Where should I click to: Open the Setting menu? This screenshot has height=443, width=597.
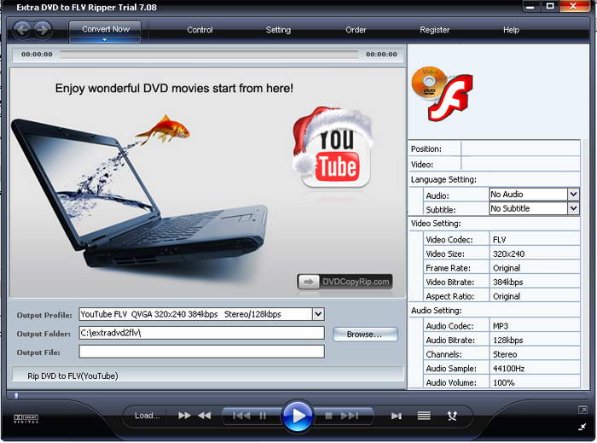point(278,30)
